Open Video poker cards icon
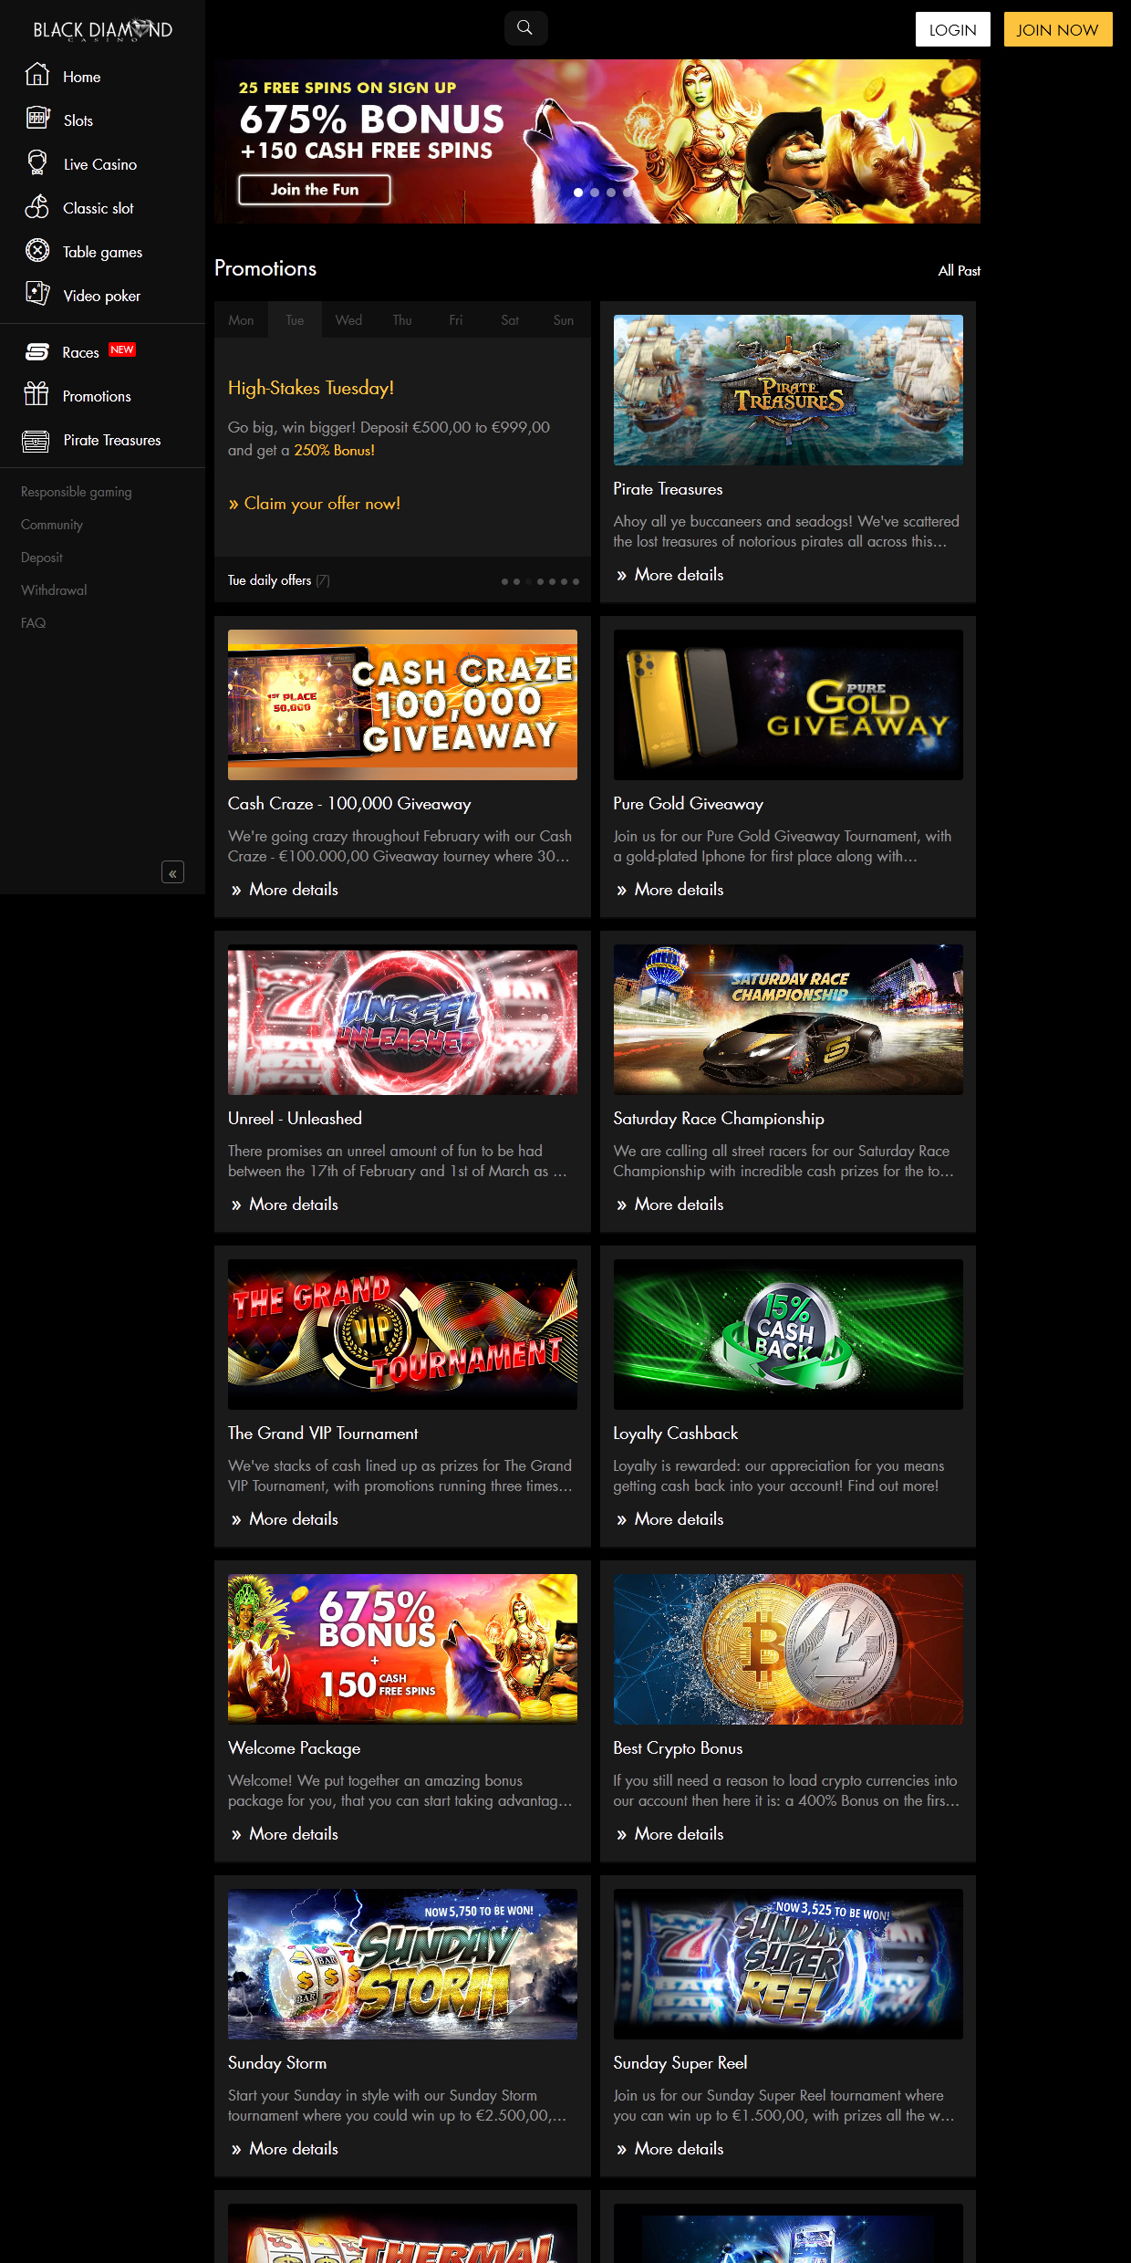 click(37, 294)
